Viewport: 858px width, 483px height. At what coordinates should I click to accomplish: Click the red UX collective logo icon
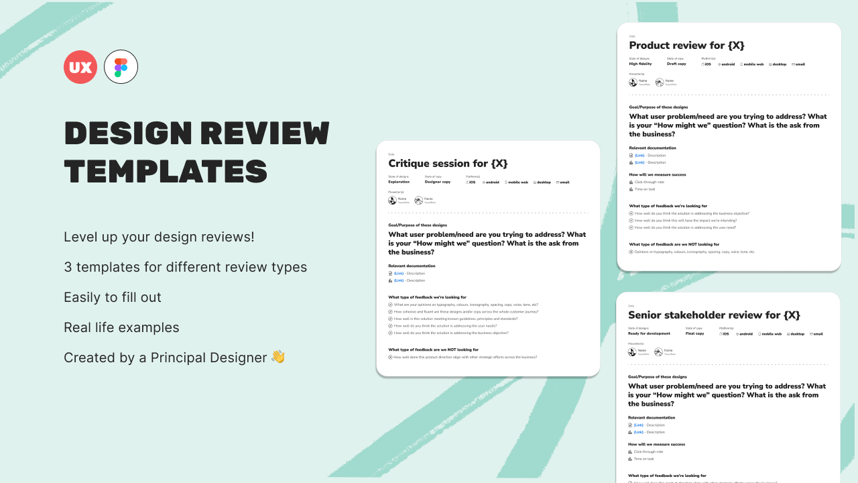80,66
